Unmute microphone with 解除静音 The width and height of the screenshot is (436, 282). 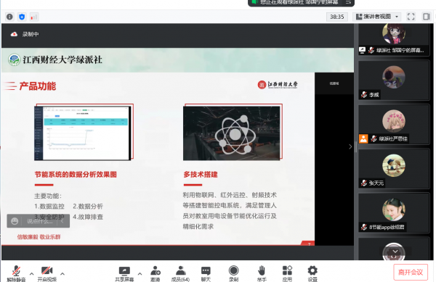point(16,273)
